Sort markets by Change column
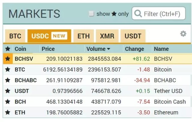Viewport: 192px width, 122px height. click(134, 49)
